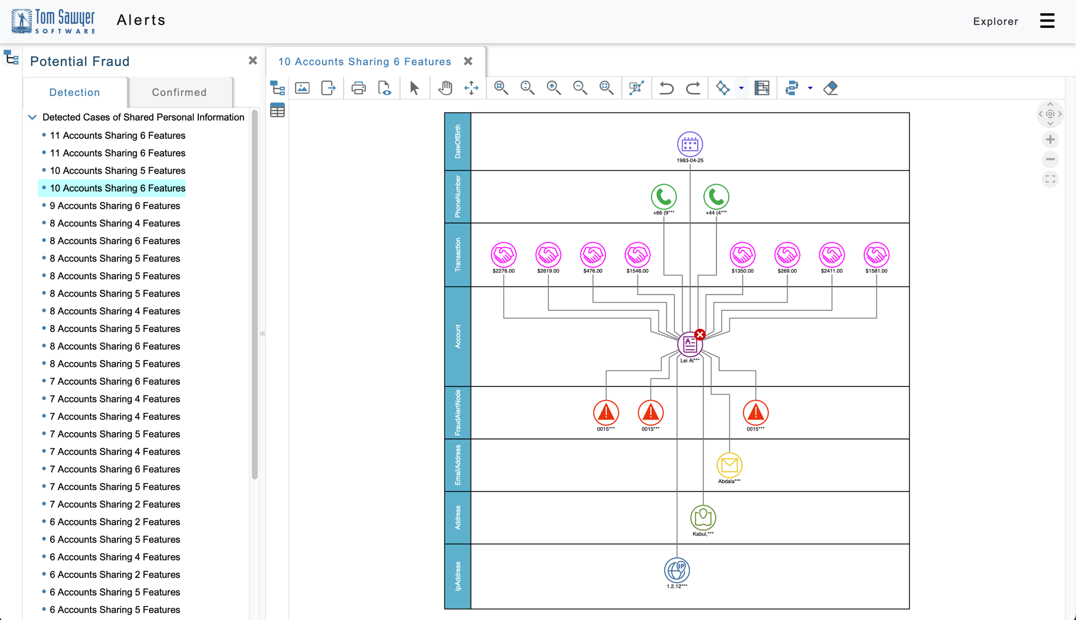Click the Print toolbar icon

358,88
